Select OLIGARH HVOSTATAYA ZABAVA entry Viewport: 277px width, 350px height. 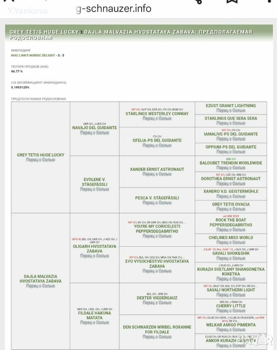(x=95, y=249)
